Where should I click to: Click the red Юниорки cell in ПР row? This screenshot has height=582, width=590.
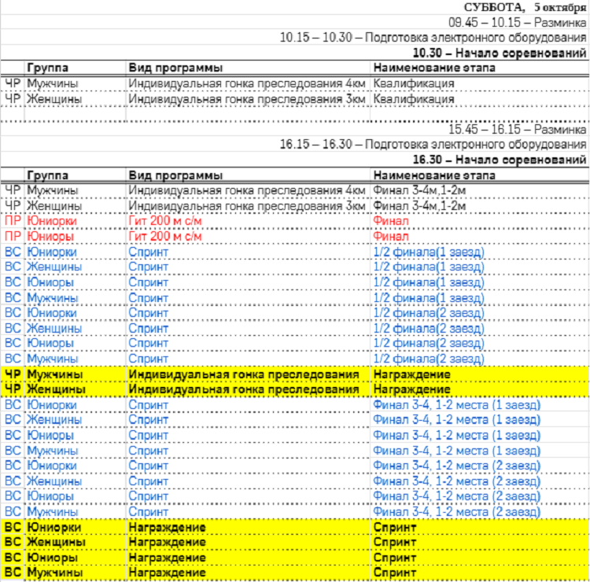tap(51, 222)
